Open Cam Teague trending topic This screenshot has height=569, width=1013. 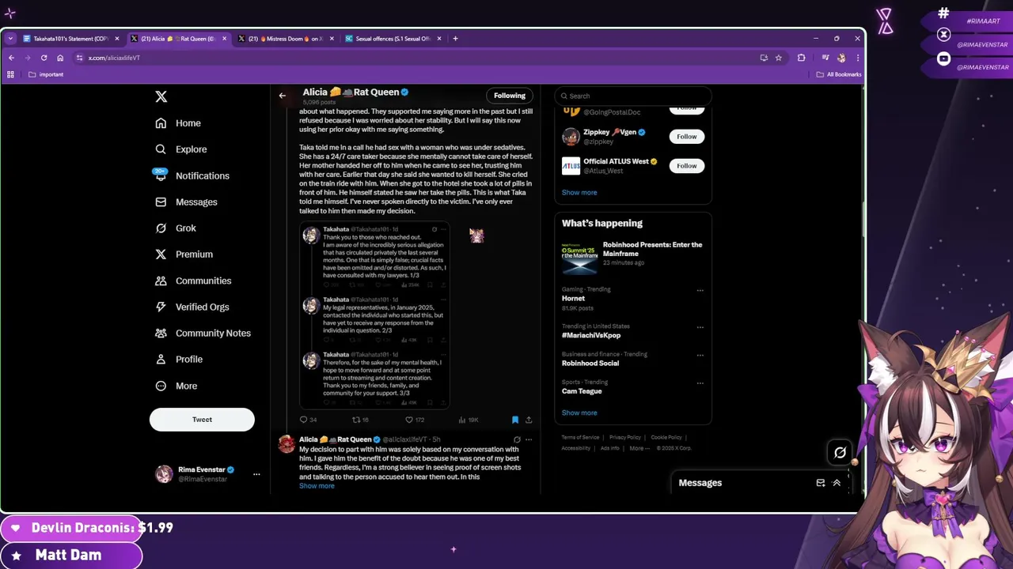pos(582,391)
